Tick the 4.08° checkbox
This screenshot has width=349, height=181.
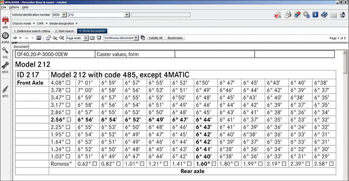point(68,83)
